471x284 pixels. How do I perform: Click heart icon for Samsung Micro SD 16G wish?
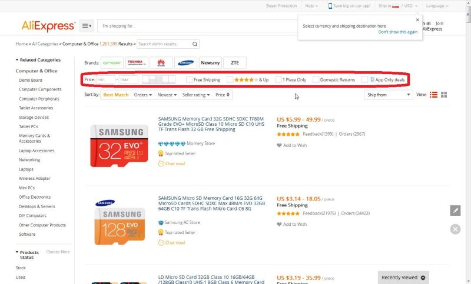click(279, 225)
